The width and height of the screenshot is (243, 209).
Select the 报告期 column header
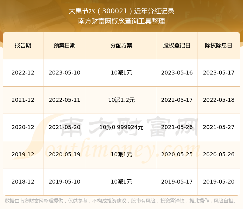pyautogui.click(x=23, y=45)
